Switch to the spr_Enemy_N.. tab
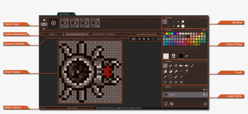The image size is (248, 114). click(65, 14)
